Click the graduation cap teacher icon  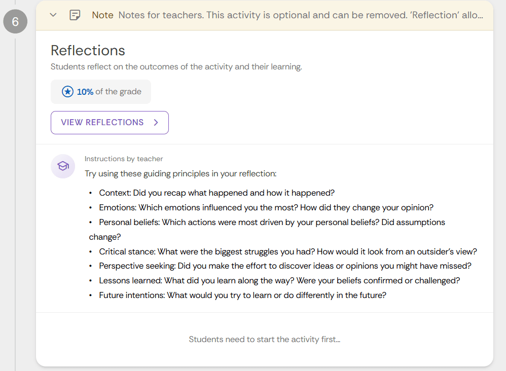(63, 166)
